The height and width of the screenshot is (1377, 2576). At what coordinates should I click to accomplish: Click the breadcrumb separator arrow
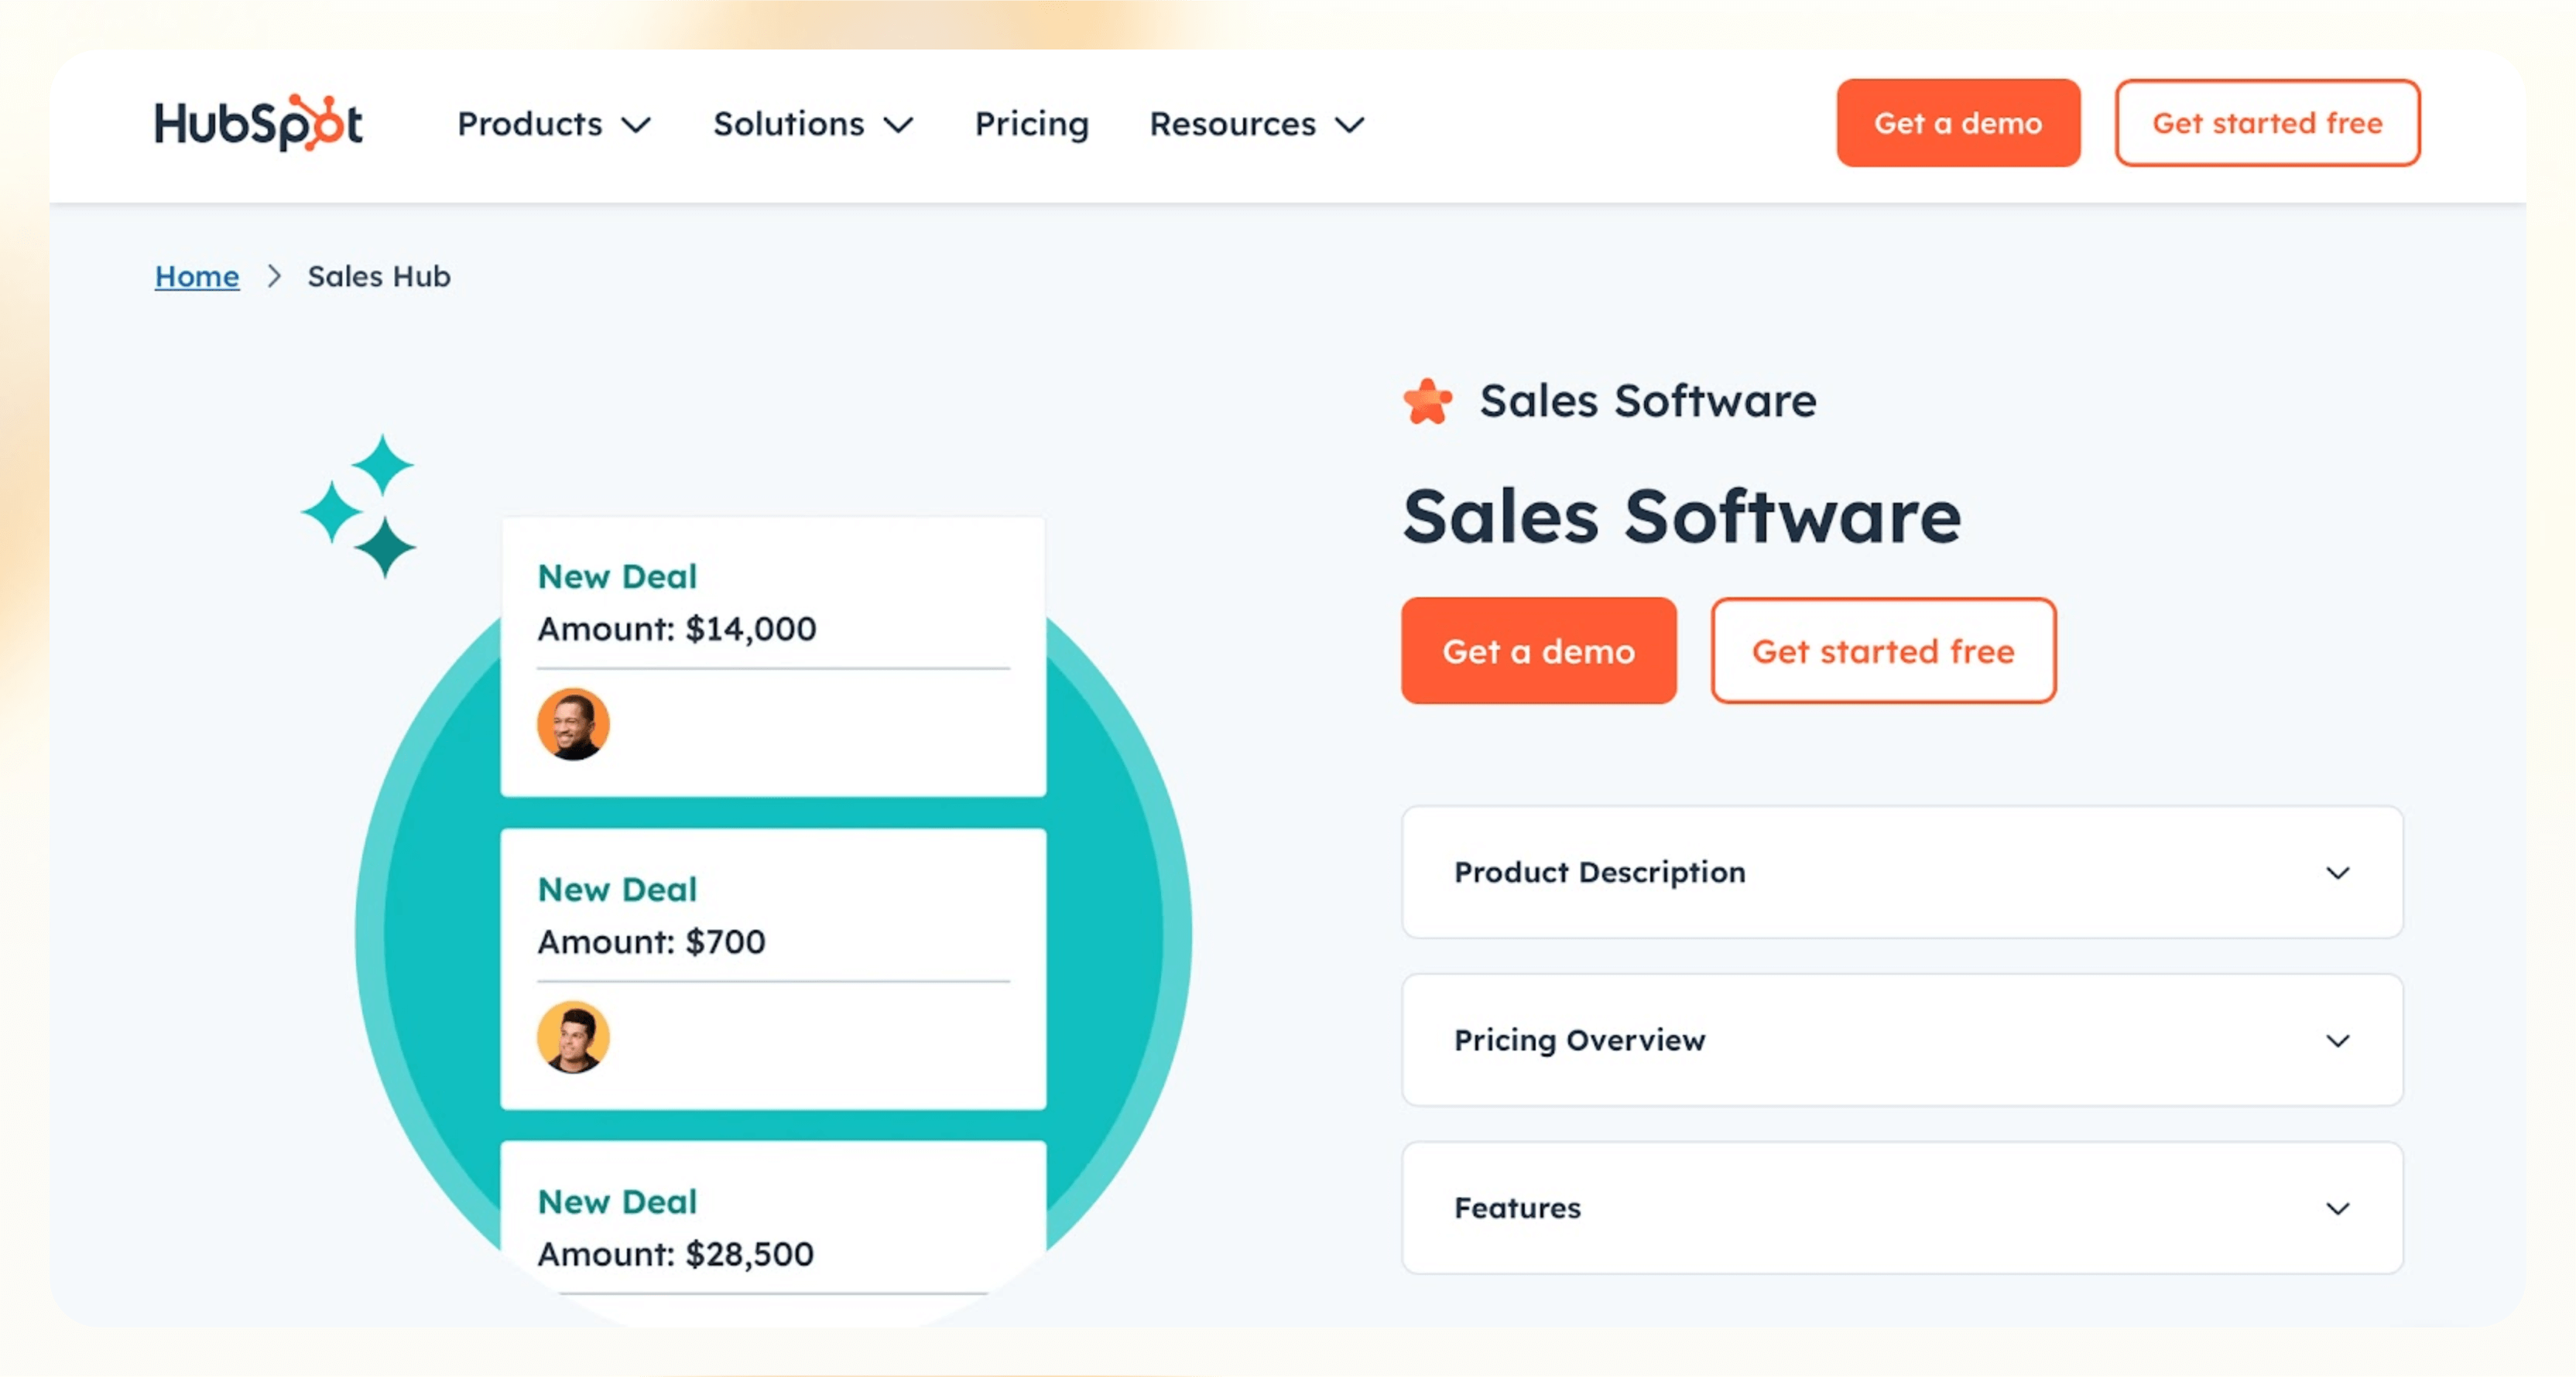coord(274,277)
